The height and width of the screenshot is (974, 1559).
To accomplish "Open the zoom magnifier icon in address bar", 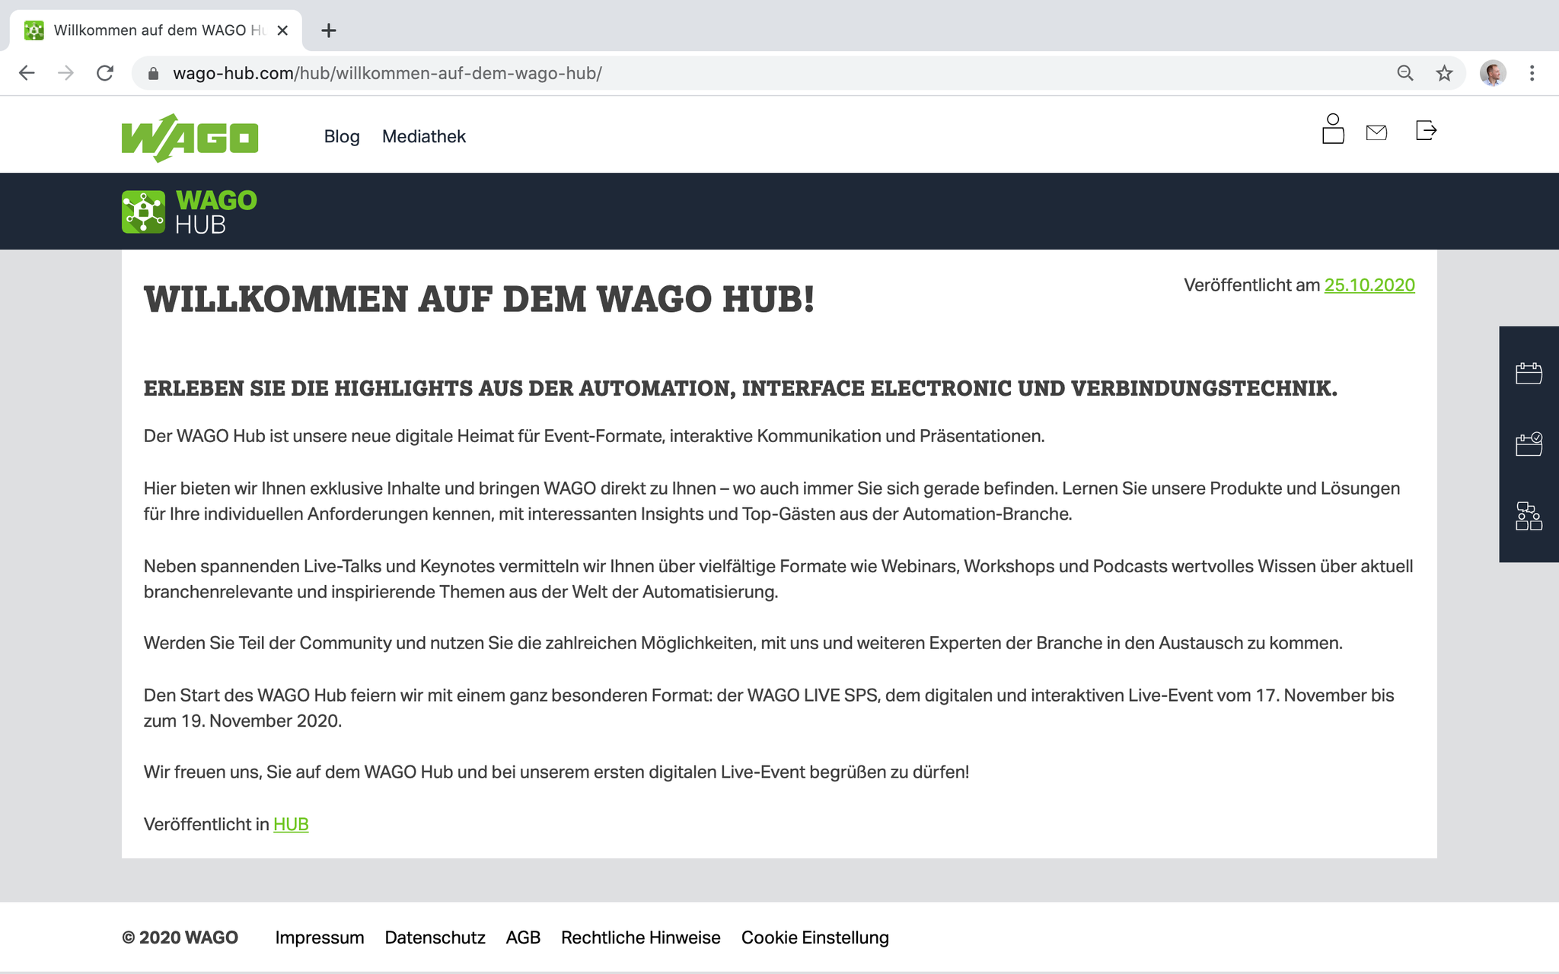I will click(1405, 73).
